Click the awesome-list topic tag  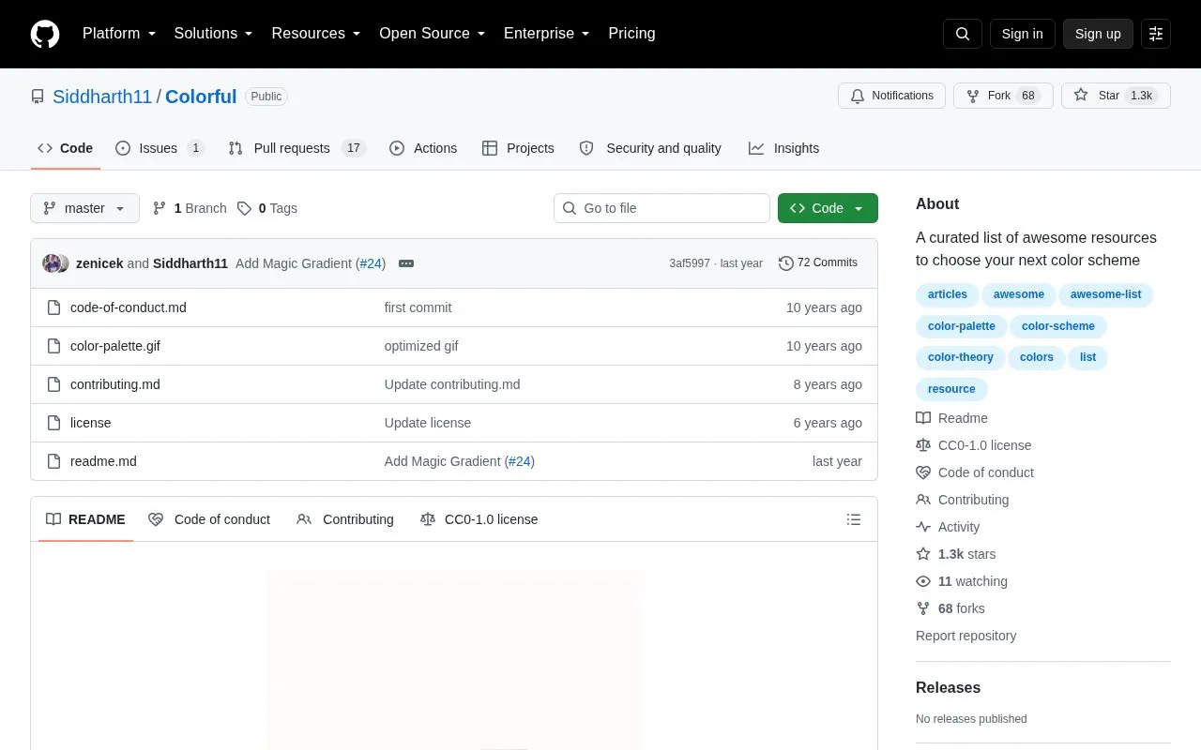coord(1105,294)
